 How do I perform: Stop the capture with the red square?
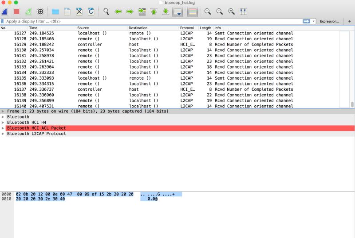point(16,12)
